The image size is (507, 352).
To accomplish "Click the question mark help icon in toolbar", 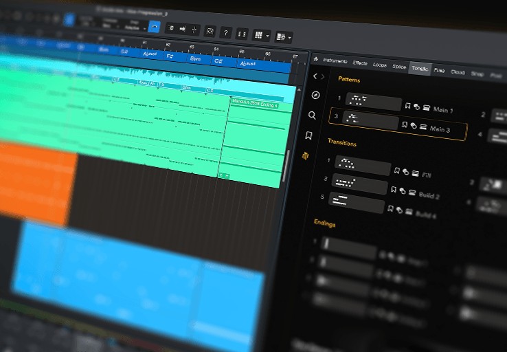I will click(x=225, y=32).
